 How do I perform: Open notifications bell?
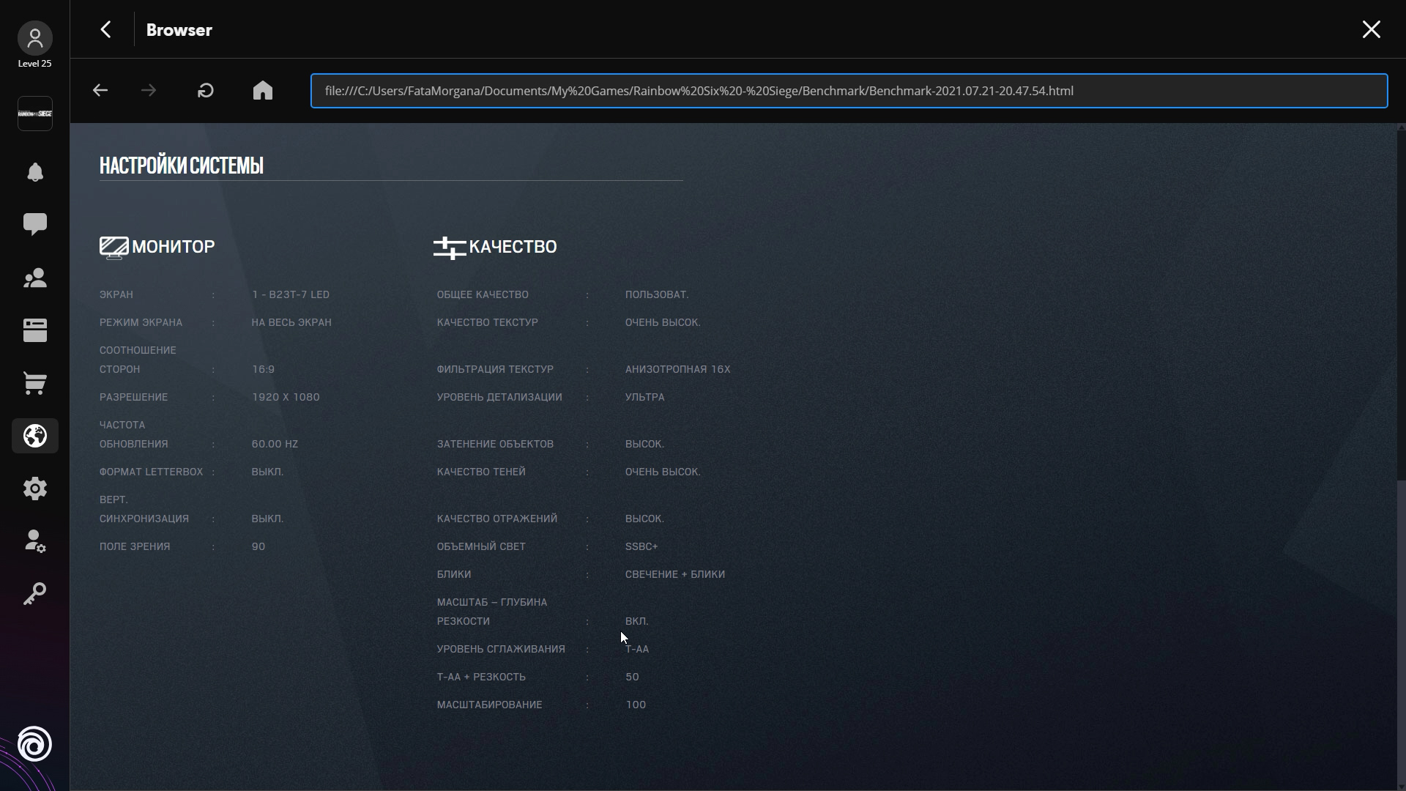[34, 172]
